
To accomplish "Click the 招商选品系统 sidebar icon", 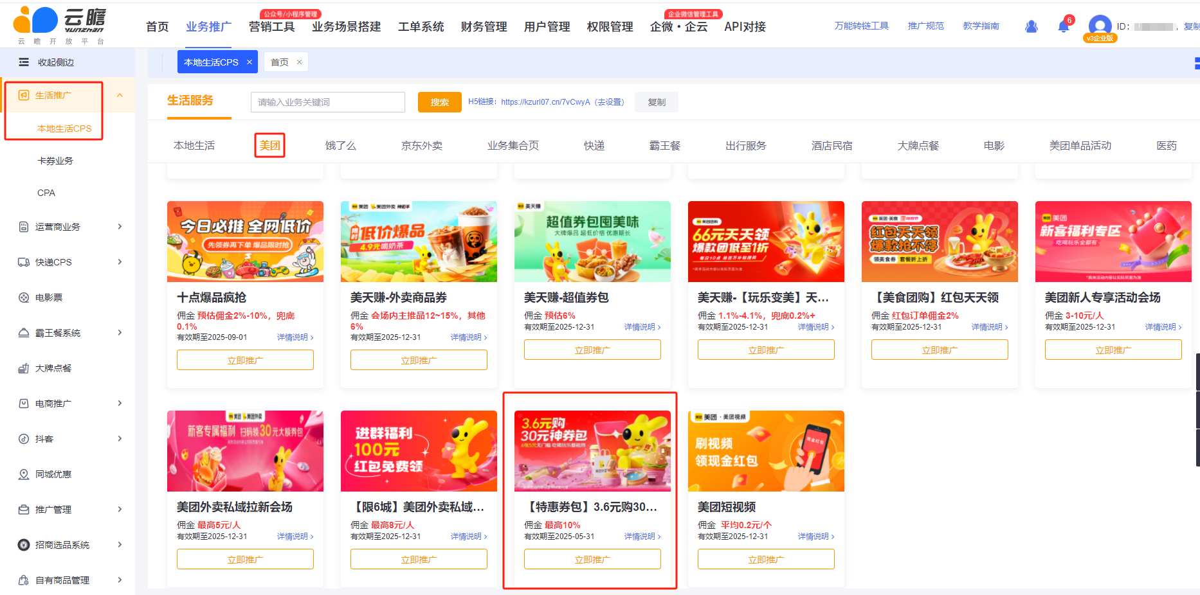I will (x=24, y=545).
